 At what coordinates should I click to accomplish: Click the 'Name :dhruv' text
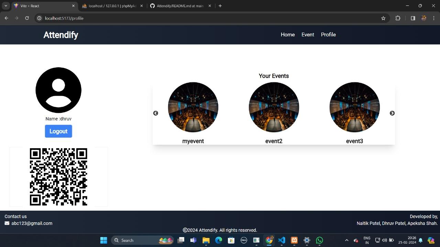pyautogui.click(x=58, y=119)
